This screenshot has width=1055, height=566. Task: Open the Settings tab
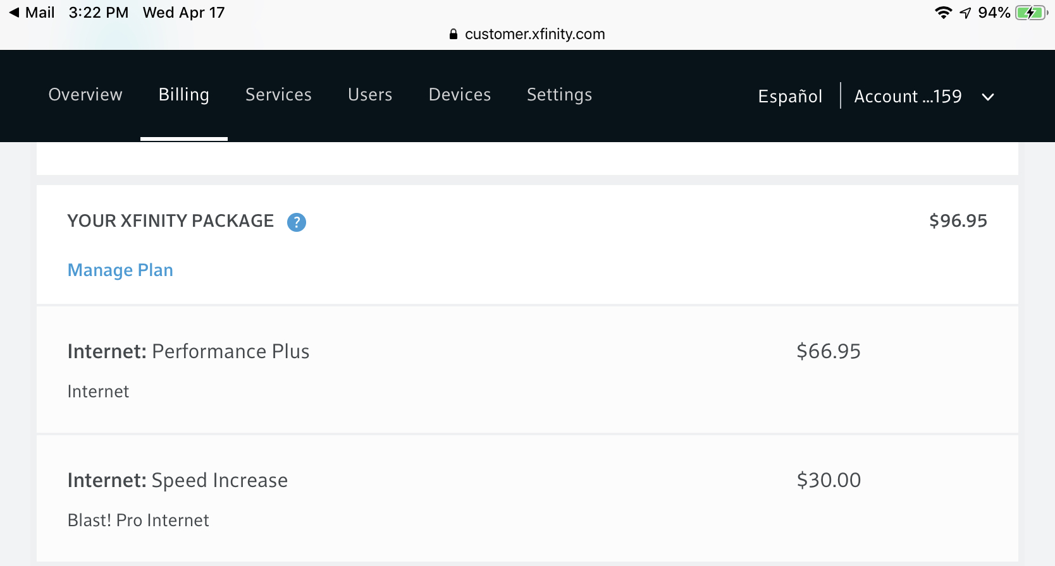pos(559,95)
